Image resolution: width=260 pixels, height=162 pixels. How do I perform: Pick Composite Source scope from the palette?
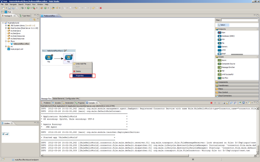(x=226, y=64)
